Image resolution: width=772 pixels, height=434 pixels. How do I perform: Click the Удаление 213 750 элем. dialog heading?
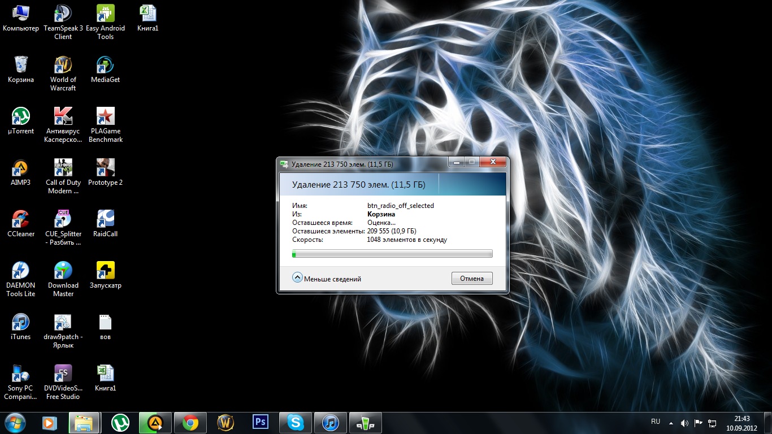[x=358, y=185]
